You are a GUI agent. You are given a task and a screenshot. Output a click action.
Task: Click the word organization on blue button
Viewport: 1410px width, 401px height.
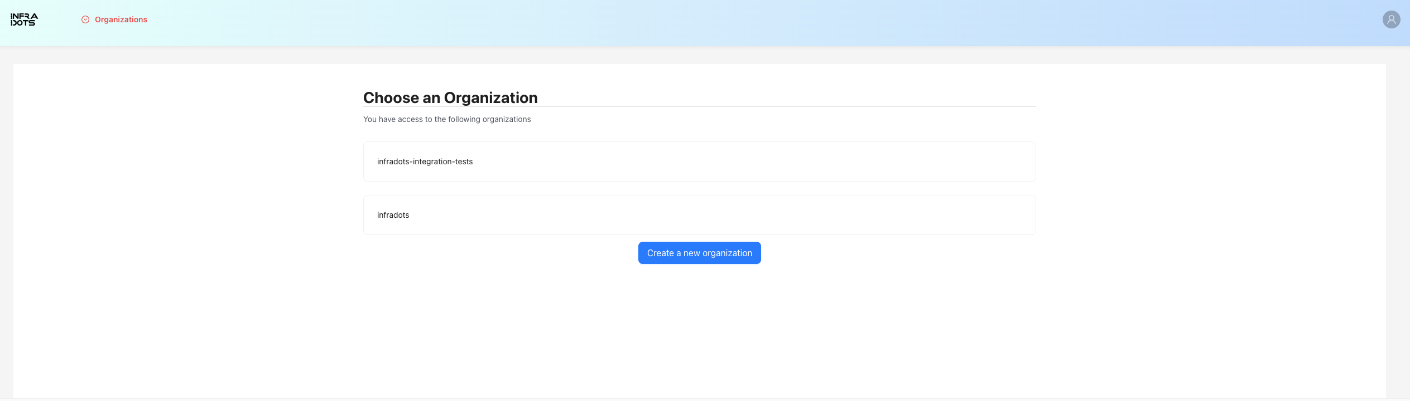(727, 253)
